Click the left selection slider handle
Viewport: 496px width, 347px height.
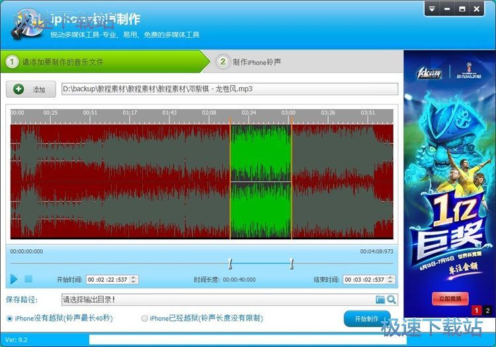click(x=230, y=264)
